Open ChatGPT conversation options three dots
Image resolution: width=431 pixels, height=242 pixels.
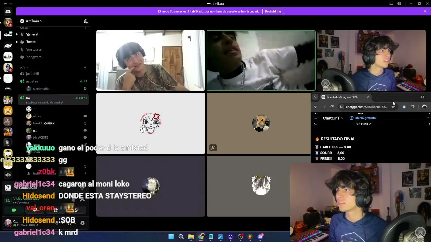click(428, 118)
